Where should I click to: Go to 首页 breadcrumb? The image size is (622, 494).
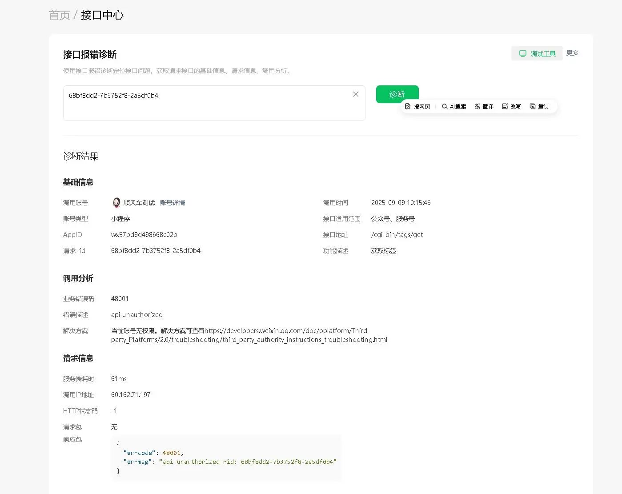(x=59, y=15)
